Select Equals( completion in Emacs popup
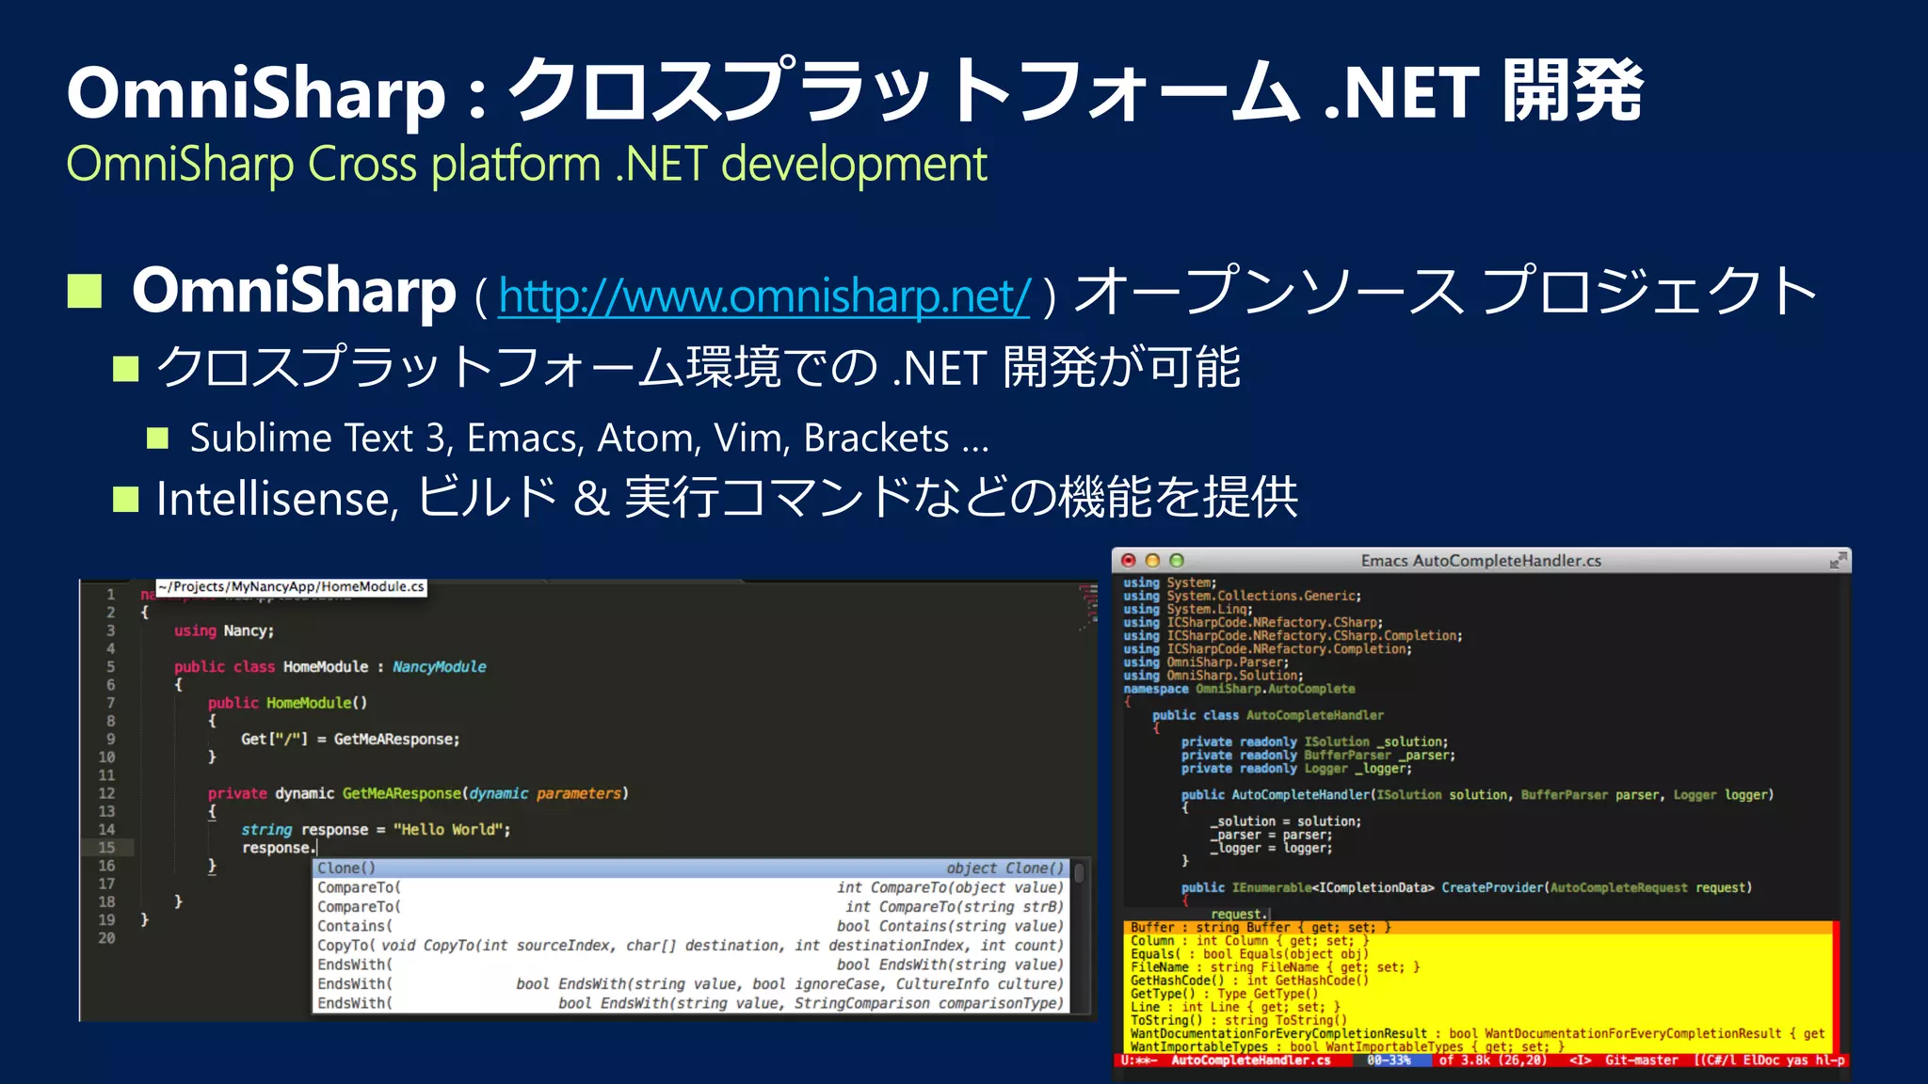The image size is (1928, 1084). 1479,954
